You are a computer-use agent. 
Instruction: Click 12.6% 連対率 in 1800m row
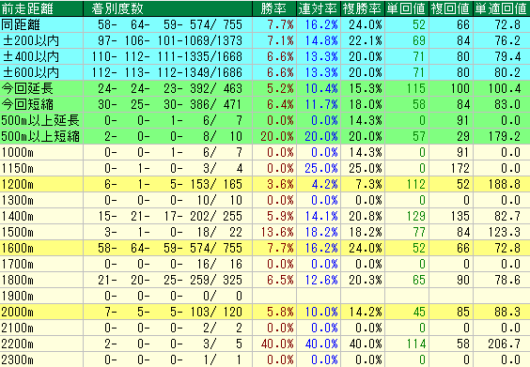click(x=321, y=280)
